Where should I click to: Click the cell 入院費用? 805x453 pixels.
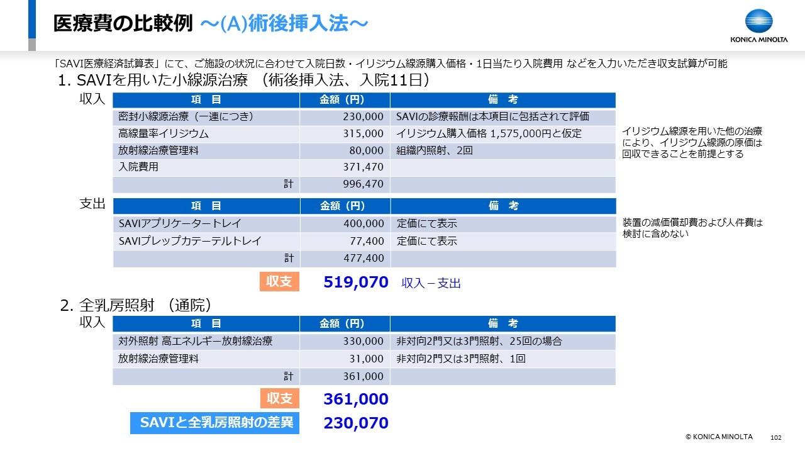click(x=206, y=168)
